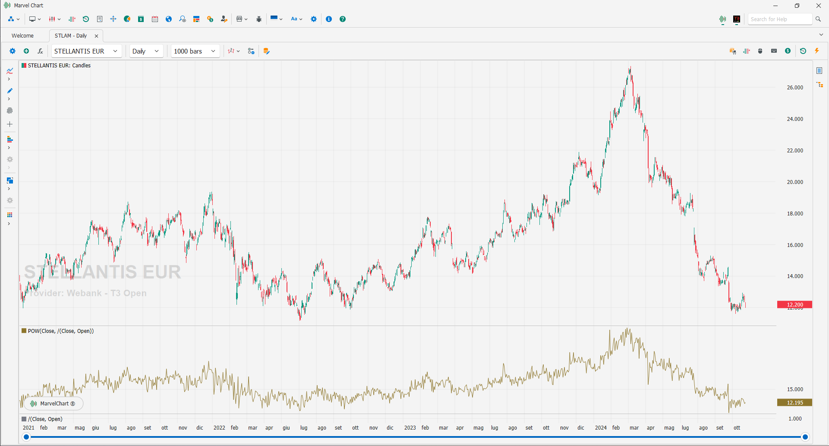
Task: Click the green dollar circle icon in chart toolbar
Action: [x=788, y=51]
